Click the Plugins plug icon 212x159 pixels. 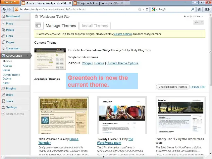tap(3, 88)
